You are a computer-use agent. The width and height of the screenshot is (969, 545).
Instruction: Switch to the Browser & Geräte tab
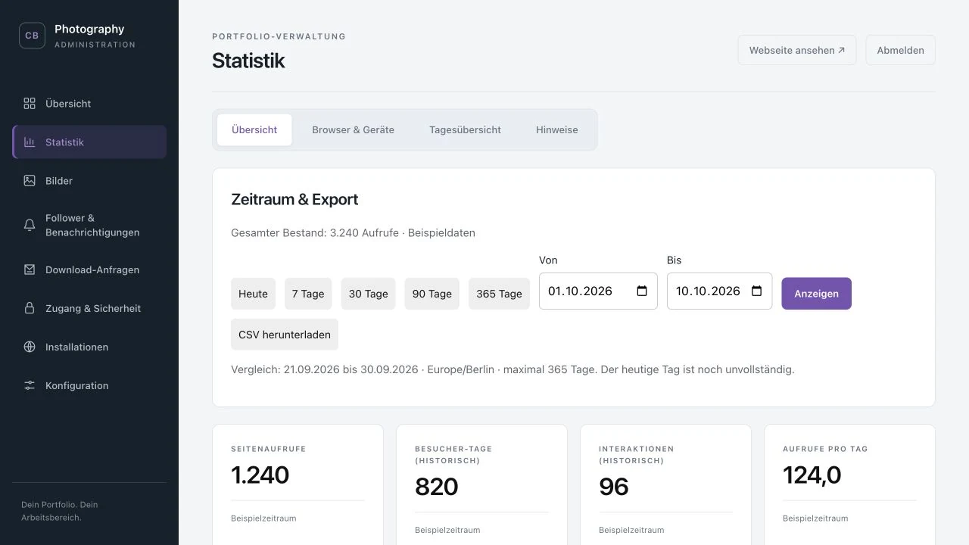tap(353, 130)
